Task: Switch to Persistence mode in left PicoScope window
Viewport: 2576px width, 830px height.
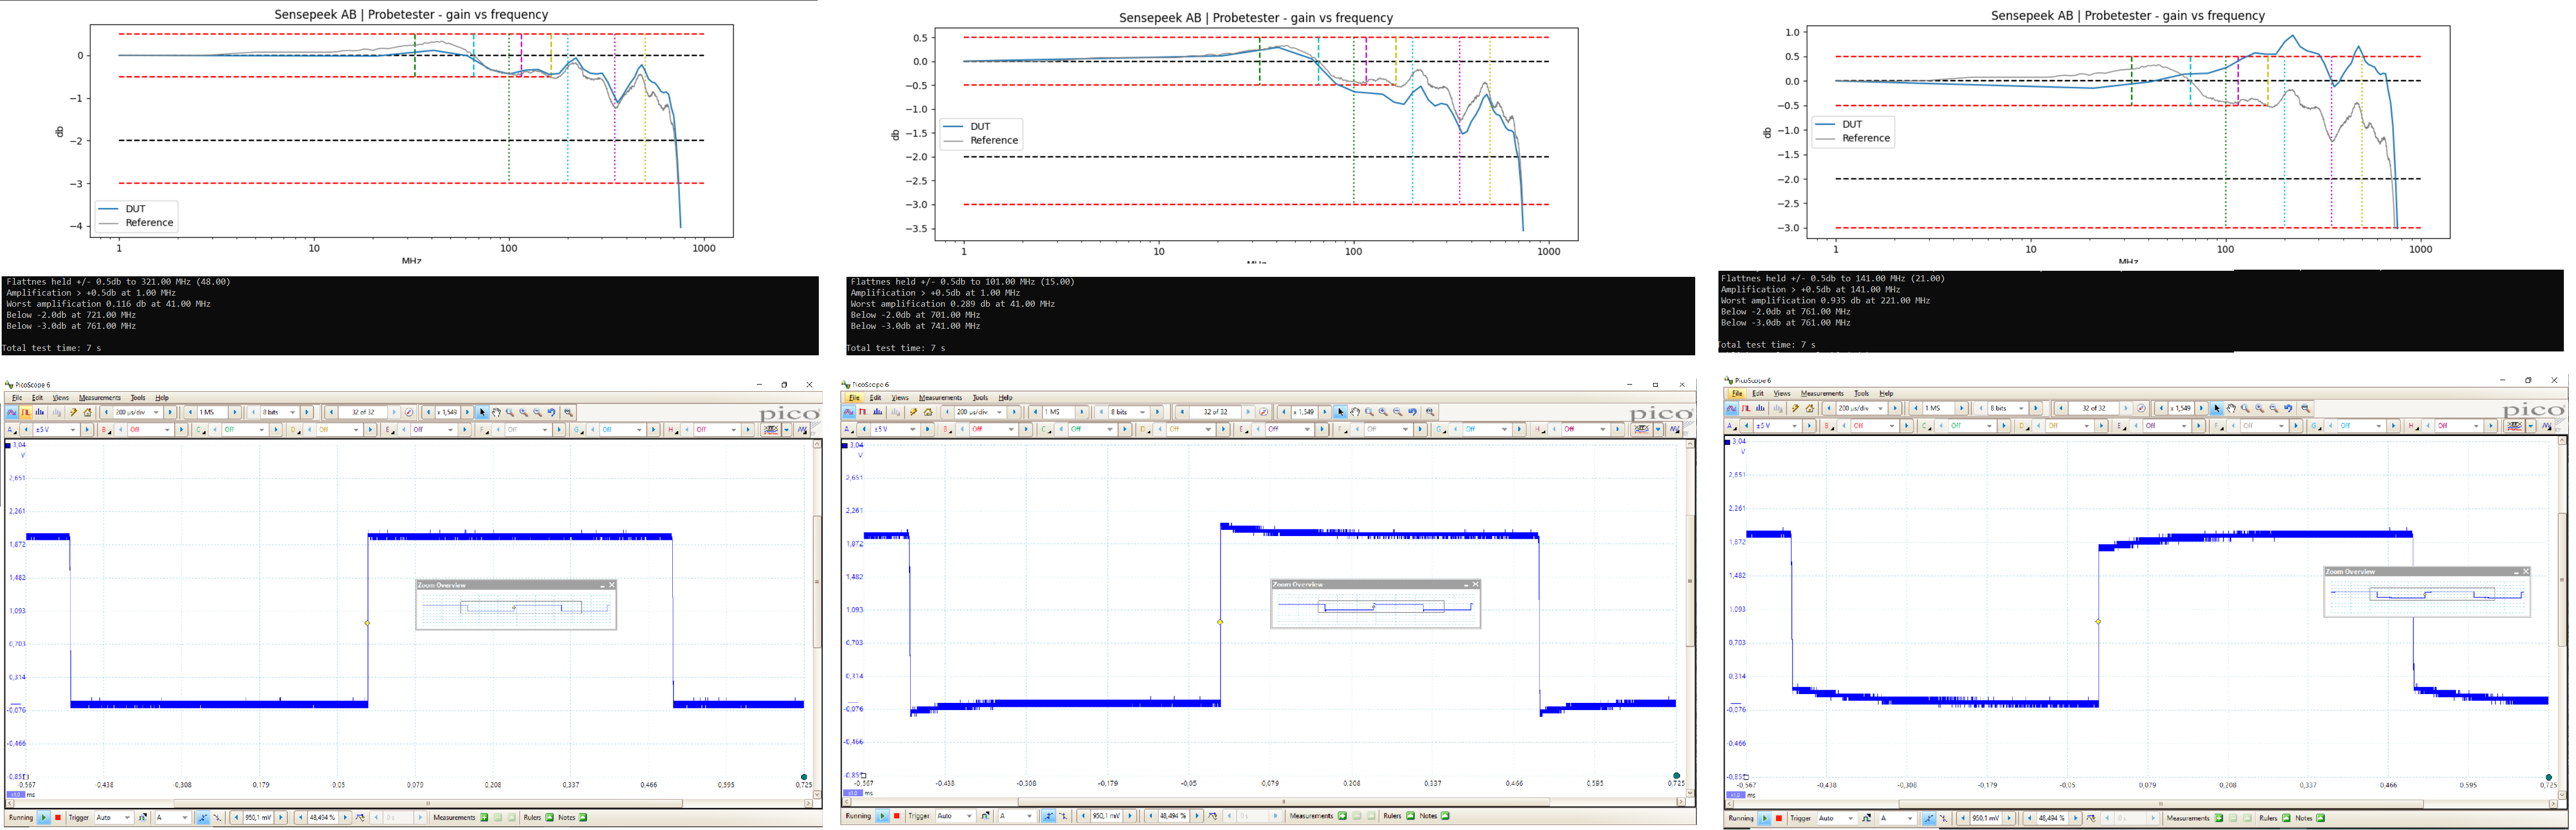Action: 26,412
